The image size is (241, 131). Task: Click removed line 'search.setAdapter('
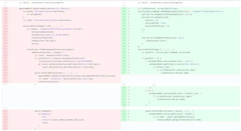pyautogui.click(x=43, y=111)
